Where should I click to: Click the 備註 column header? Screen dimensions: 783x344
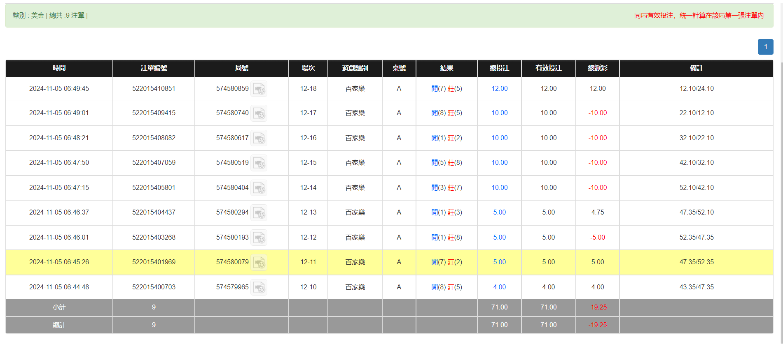(696, 68)
